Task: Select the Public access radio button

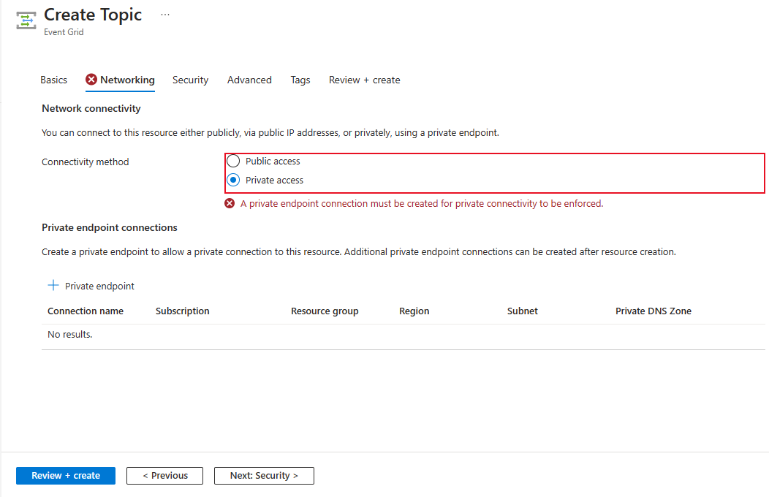Action: 233,161
